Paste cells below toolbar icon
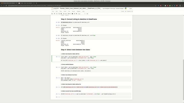The height and width of the screenshot is (103, 184). pyautogui.click(x=61, y=14)
